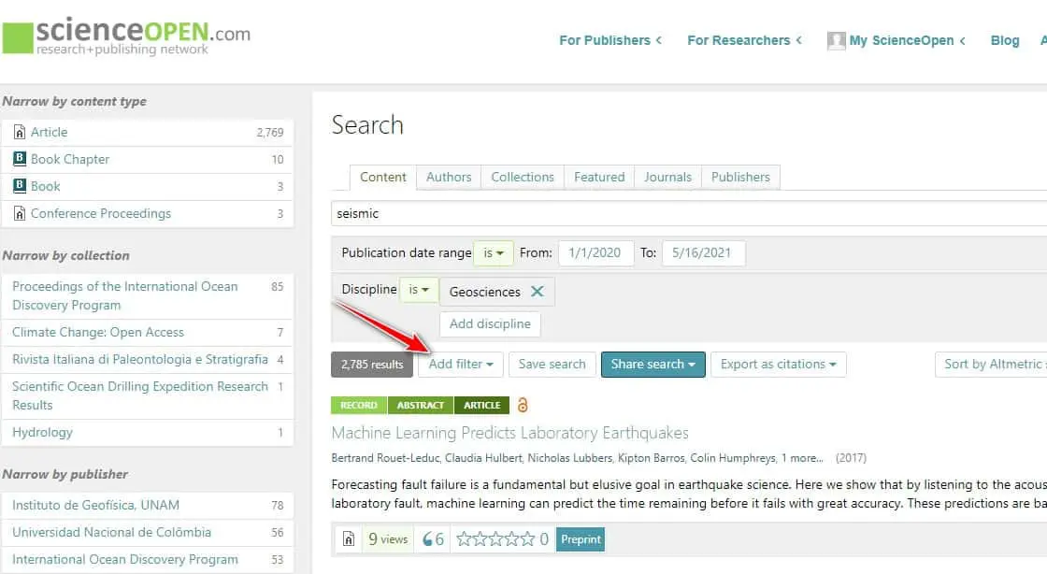Open the publication date 'is' operator dropdown
This screenshot has width=1047, height=574.
[494, 253]
